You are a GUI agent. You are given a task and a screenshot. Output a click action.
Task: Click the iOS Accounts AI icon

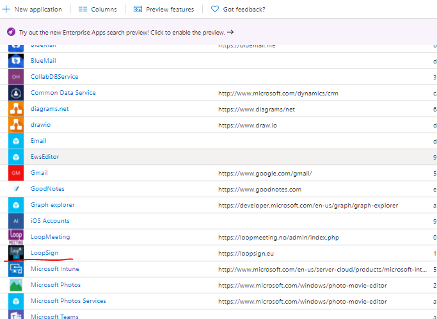(16, 221)
